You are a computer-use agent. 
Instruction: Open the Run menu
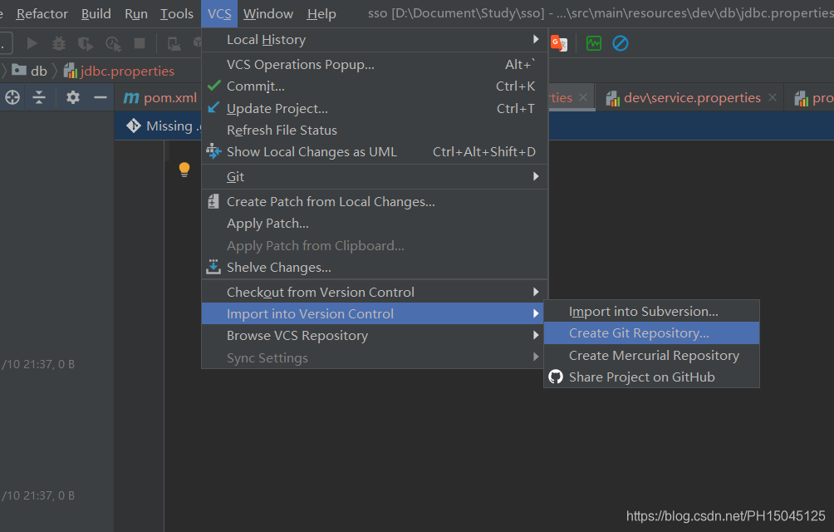pyautogui.click(x=136, y=14)
